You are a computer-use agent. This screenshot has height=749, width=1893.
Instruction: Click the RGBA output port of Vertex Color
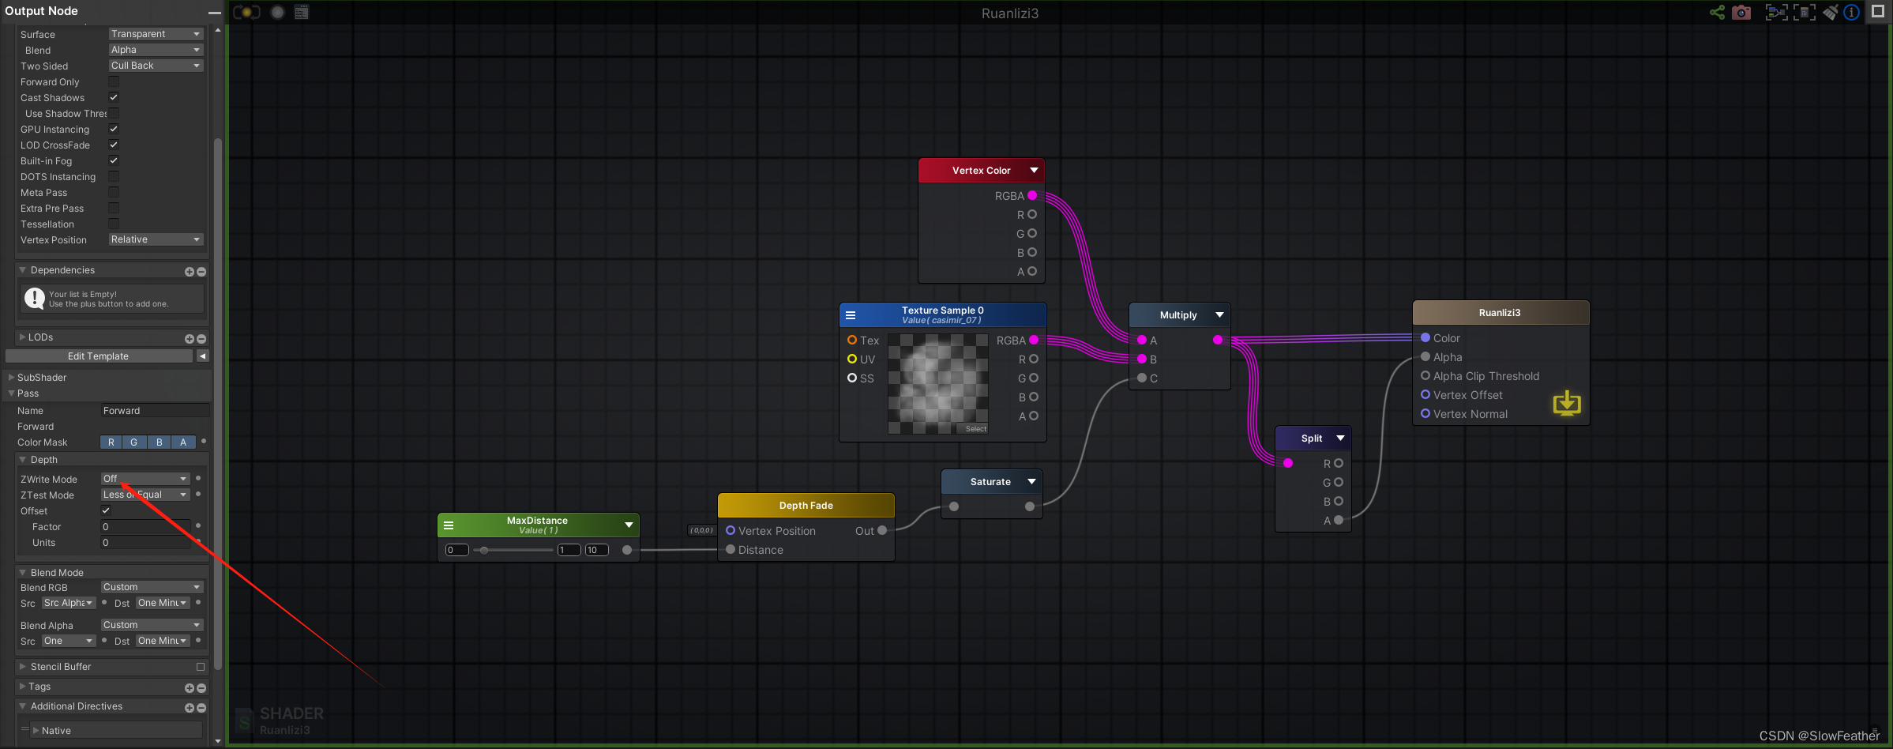pos(1032,195)
